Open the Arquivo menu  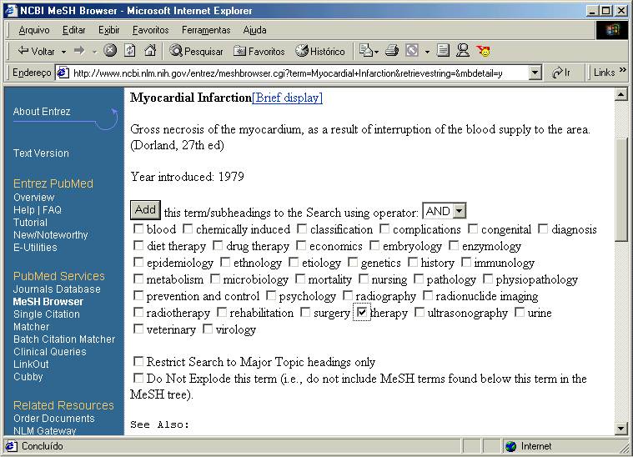pyautogui.click(x=34, y=30)
